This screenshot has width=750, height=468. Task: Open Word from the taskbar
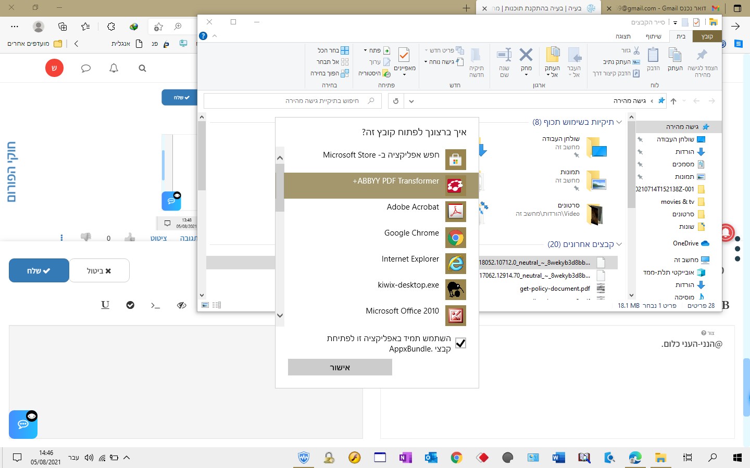pos(558,458)
